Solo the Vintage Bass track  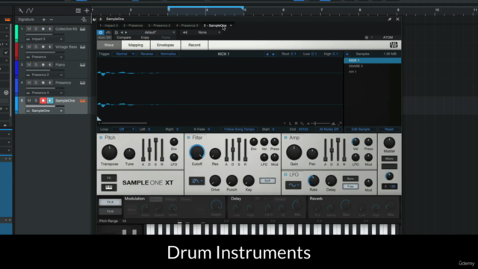click(x=36, y=47)
